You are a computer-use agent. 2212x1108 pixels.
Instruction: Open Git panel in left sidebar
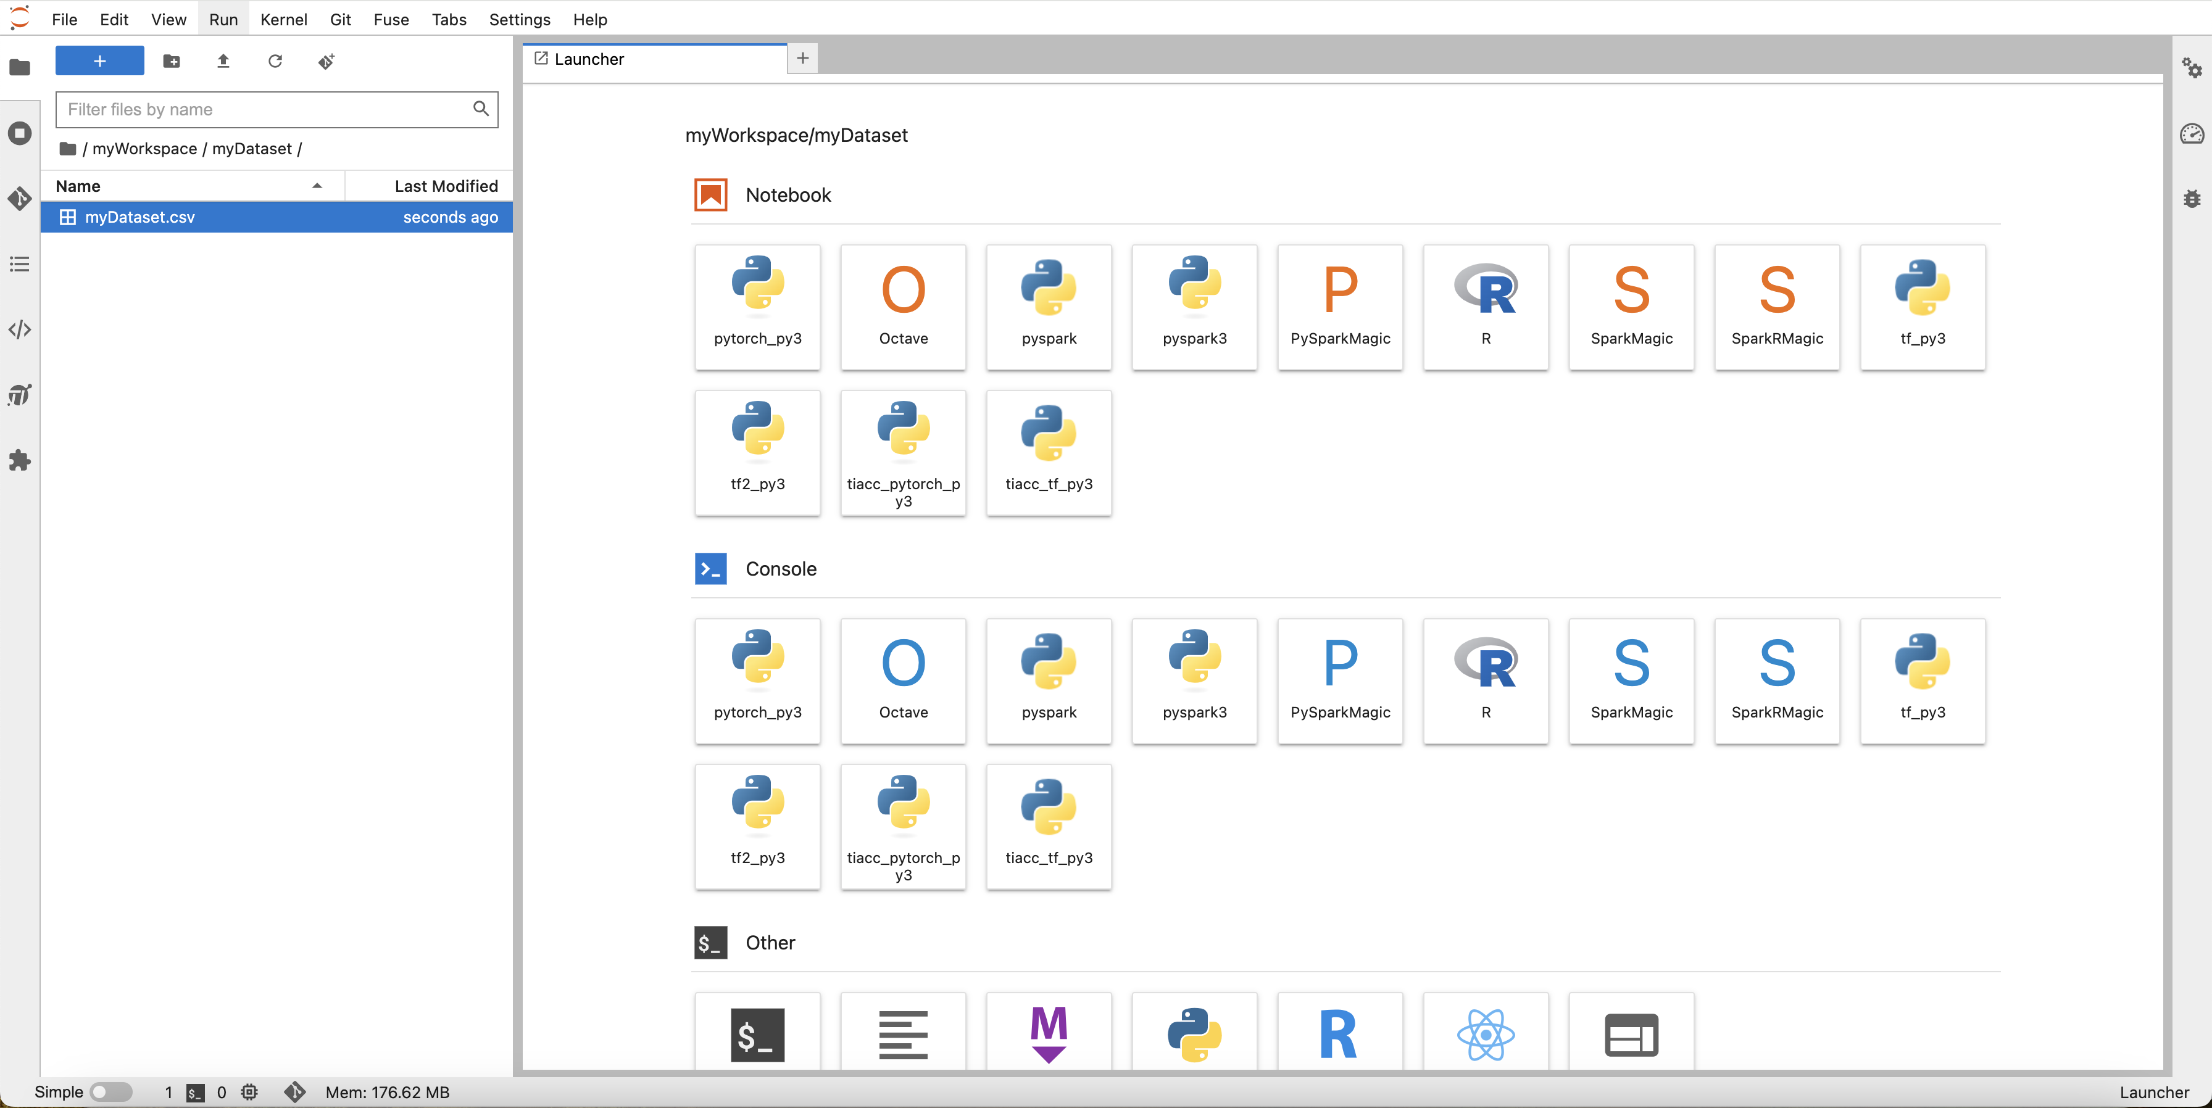[19, 199]
